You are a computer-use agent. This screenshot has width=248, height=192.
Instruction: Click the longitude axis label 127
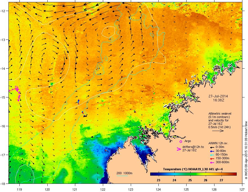242,189
